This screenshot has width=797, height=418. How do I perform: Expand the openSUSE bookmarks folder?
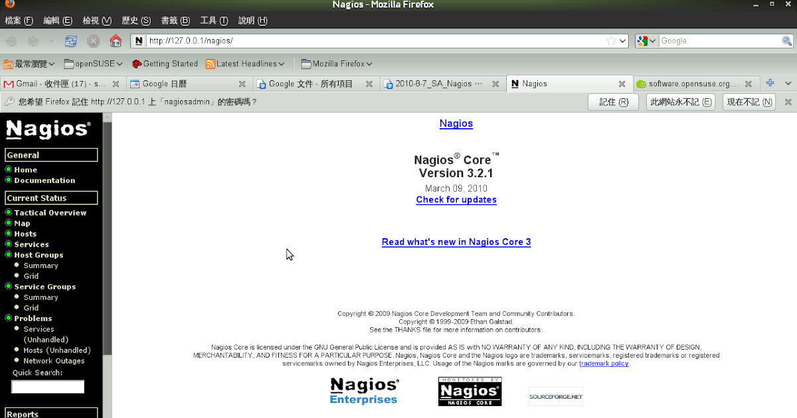point(94,64)
